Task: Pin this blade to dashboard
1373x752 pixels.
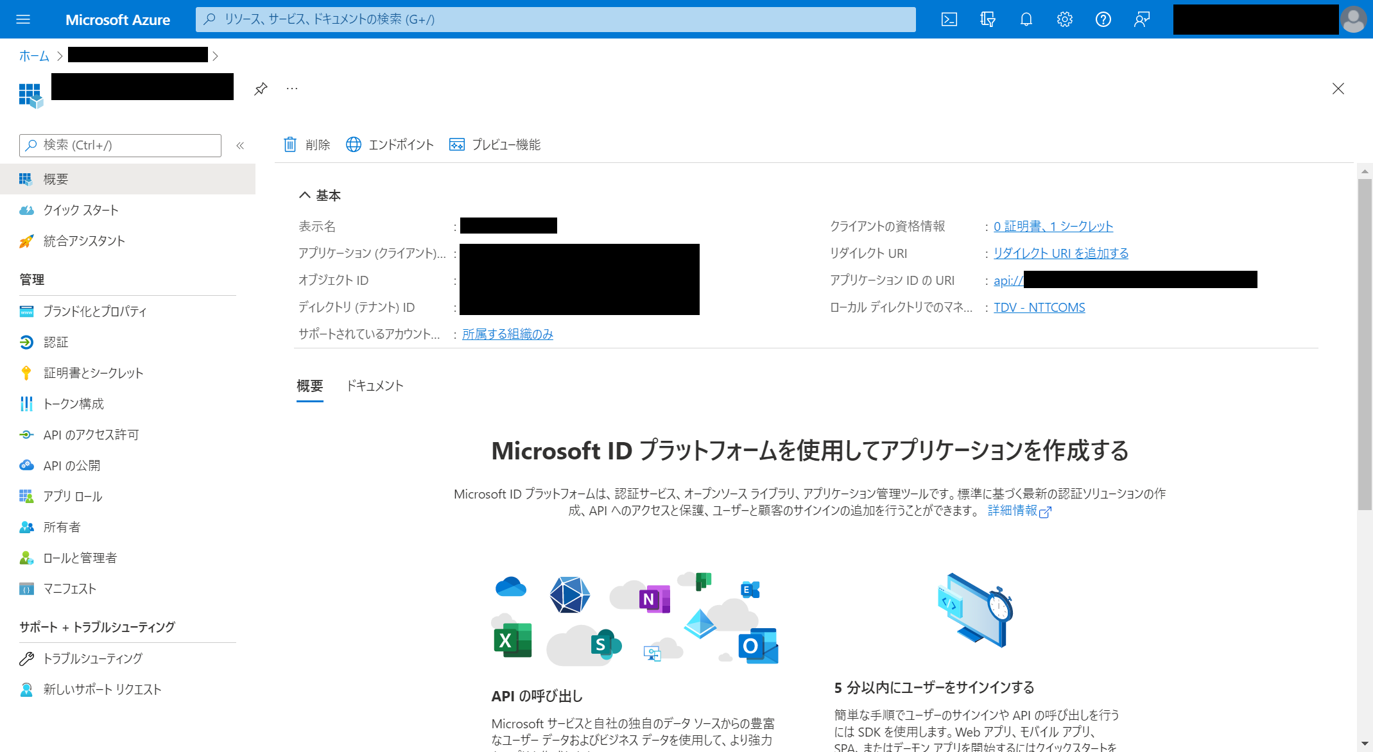Action: (x=261, y=89)
